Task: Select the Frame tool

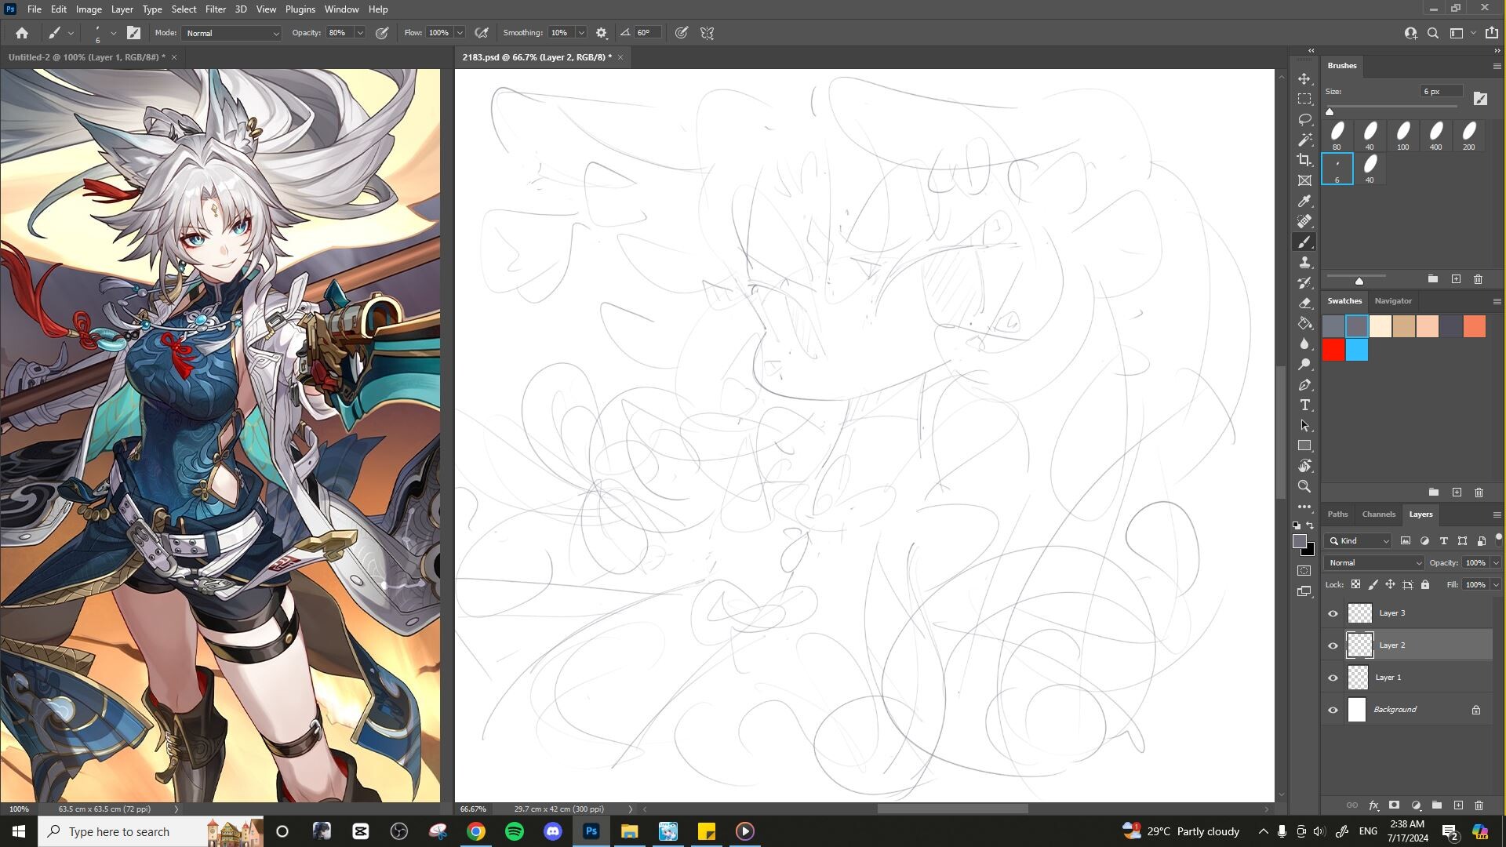Action: (x=1304, y=181)
